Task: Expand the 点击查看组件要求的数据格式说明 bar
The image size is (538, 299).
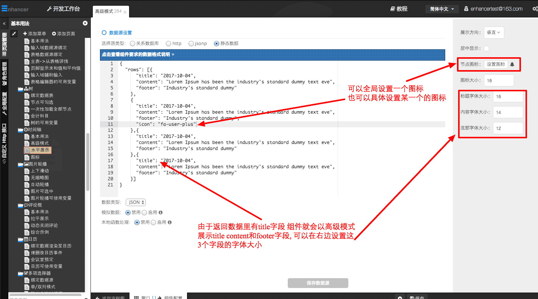Action: 138,55
